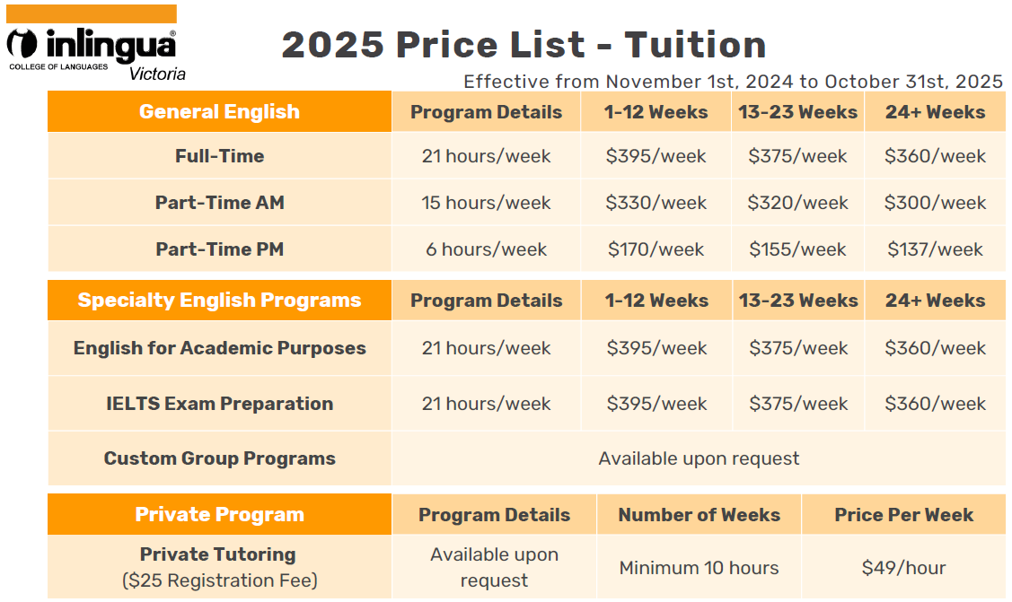Click the $137/week price cell
Screen dimensions: 1012x602
[935, 249]
